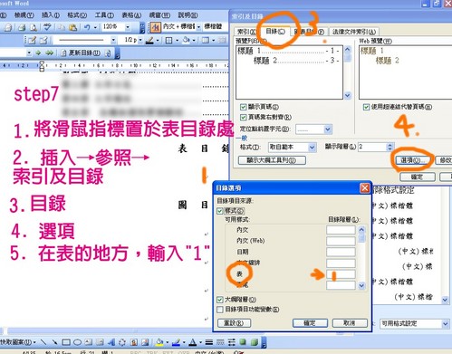Increase Show levels stepper value
This screenshot has width=452, height=354.
click(x=389, y=145)
